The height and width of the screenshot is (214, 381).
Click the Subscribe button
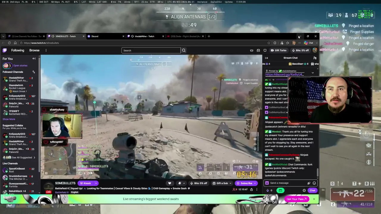tap(246, 183)
